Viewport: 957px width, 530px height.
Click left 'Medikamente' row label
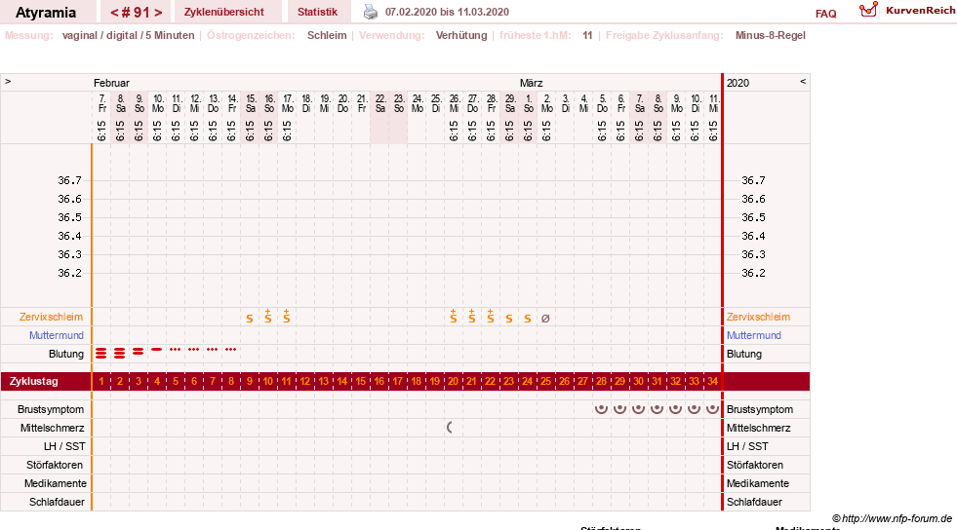tap(56, 483)
